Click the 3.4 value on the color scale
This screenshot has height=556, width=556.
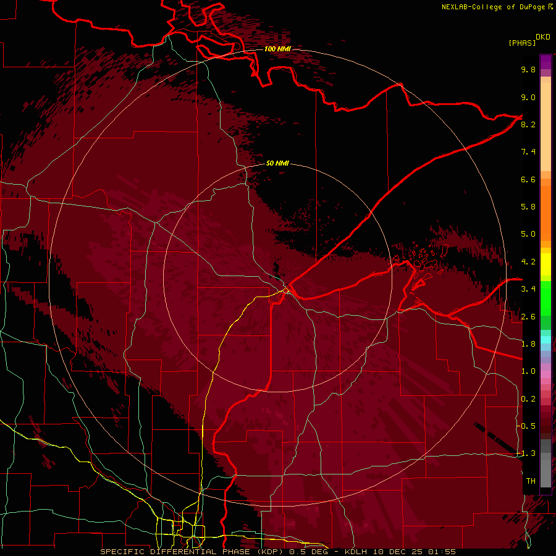click(x=528, y=289)
